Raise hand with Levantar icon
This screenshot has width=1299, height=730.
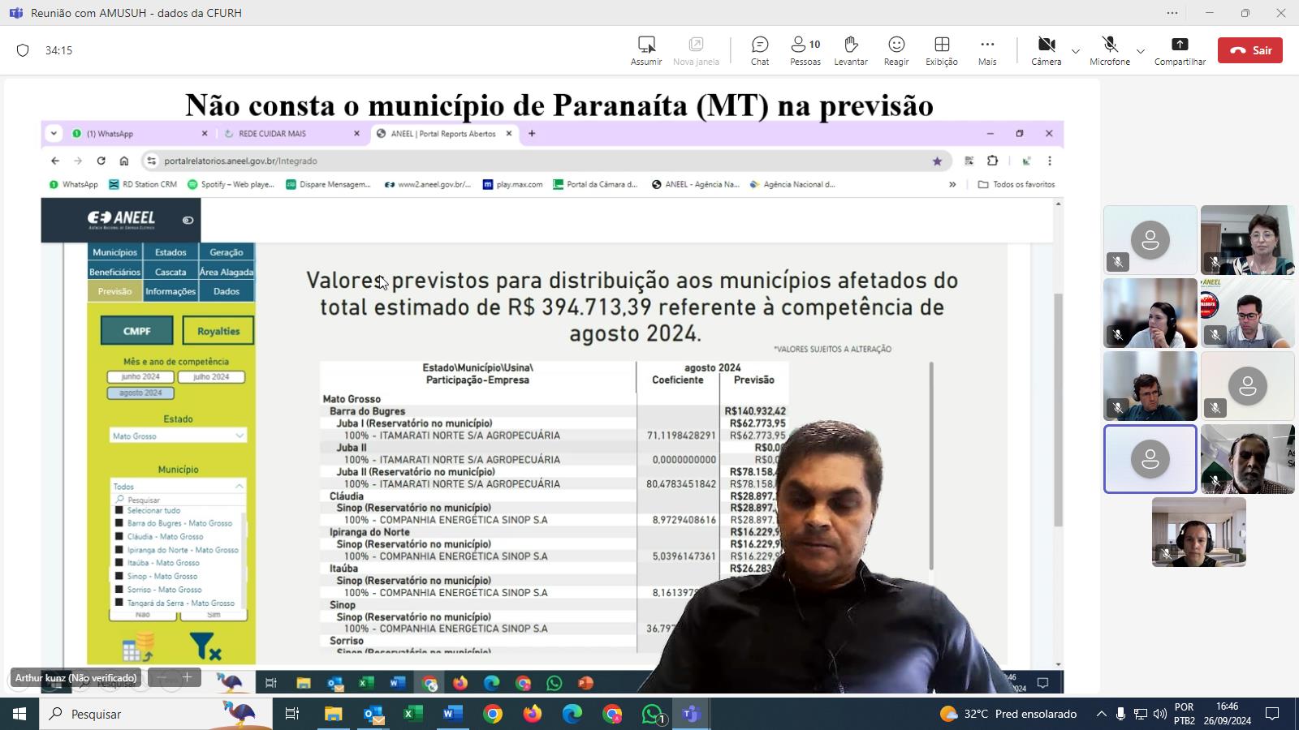851,45
